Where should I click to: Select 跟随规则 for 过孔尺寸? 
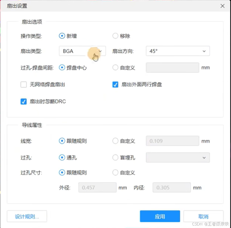62,173
